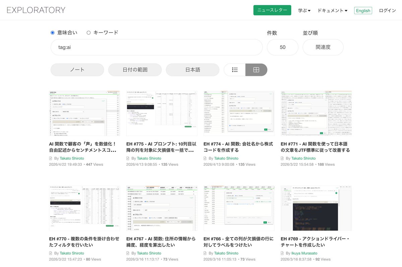The height and width of the screenshot is (267, 402).
Task: Select the キーワード radio button
Action: (x=89, y=32)
